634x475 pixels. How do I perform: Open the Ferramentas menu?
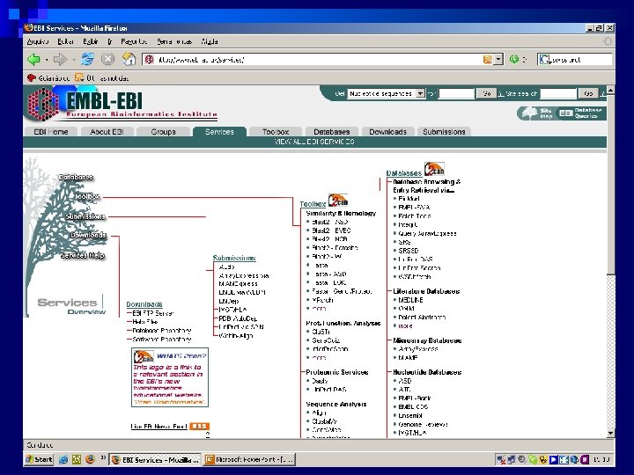click(x=173, y=41)
